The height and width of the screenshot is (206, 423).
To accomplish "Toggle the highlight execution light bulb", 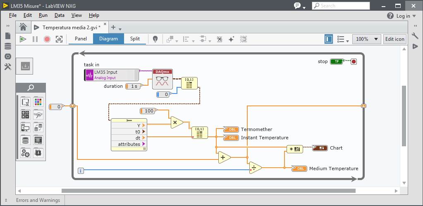I will 155,39.
